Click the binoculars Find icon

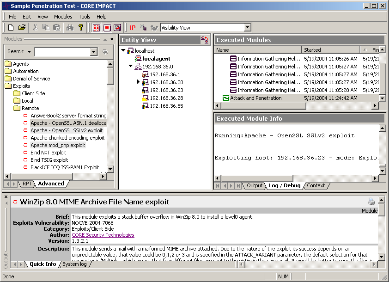point(70,28)
